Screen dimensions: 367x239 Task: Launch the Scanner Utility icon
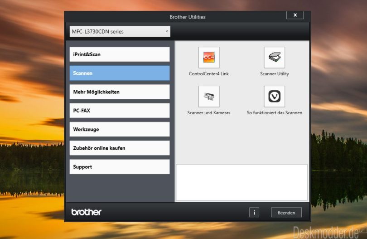point(274,58)
